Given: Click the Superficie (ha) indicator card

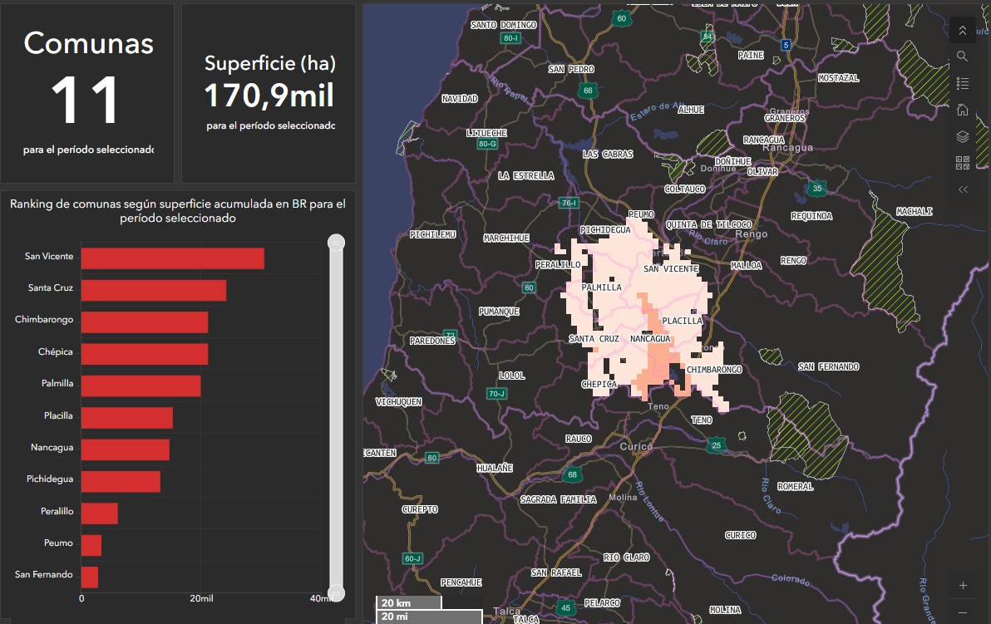Looking at the screenshot, I should coord(269,93).
